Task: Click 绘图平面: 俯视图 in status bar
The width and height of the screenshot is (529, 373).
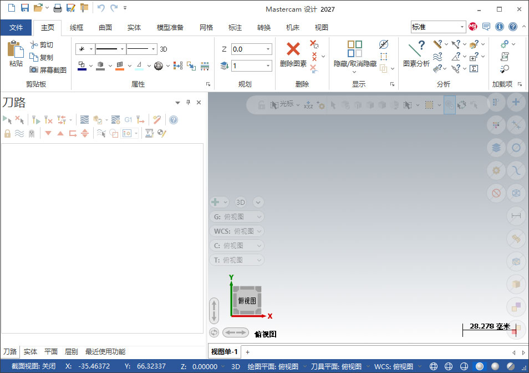Action: [273, 366]
